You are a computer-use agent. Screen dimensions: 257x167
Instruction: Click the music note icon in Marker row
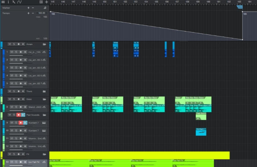tap(45, 8)
